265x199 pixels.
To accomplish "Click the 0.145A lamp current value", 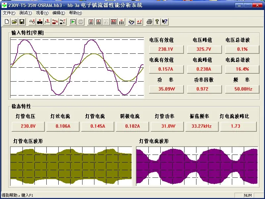I will 98,126.
